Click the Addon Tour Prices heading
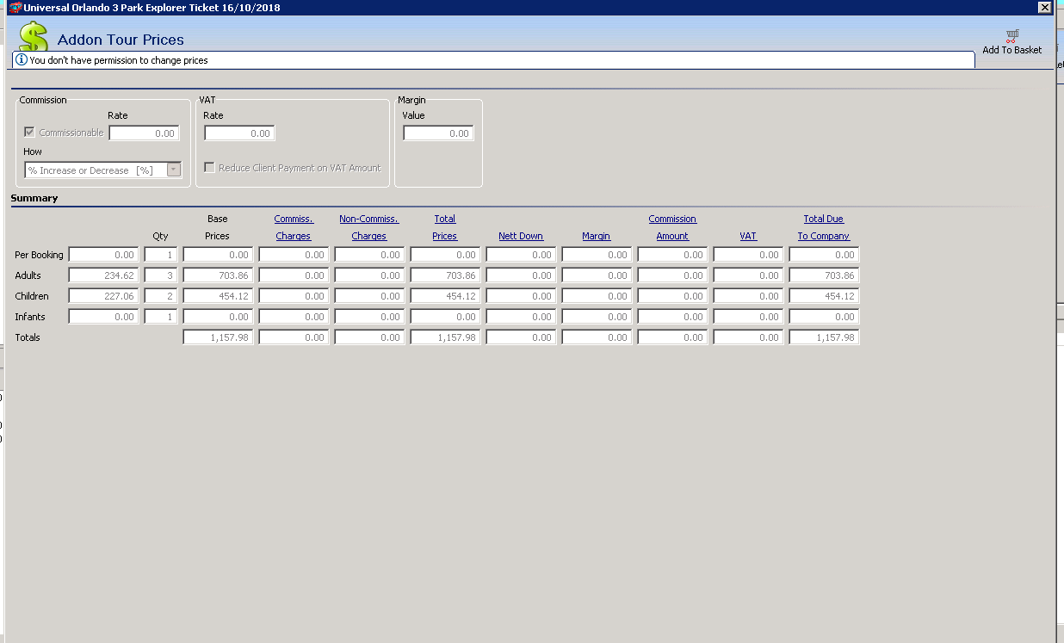 tap(121, 40)
